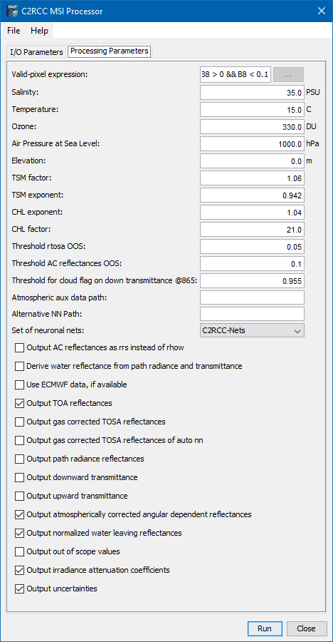The width and height of the screenshot is (333, 642).
Task: Enable Output upward transmittance
Action: [19, 496]
